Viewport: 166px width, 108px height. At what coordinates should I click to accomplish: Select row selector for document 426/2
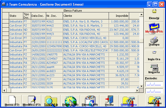[x=6, y=21]
